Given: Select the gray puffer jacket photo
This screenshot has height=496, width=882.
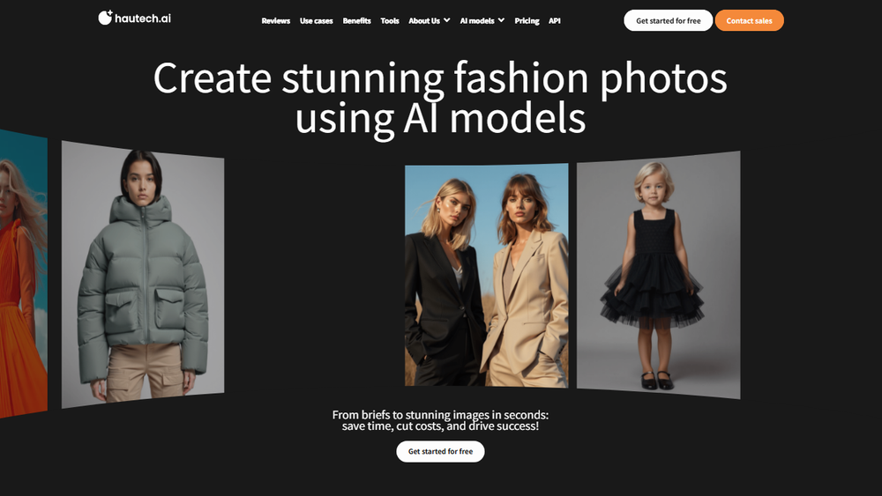Looking at the screenshot, I should click(x=143, y=275).
